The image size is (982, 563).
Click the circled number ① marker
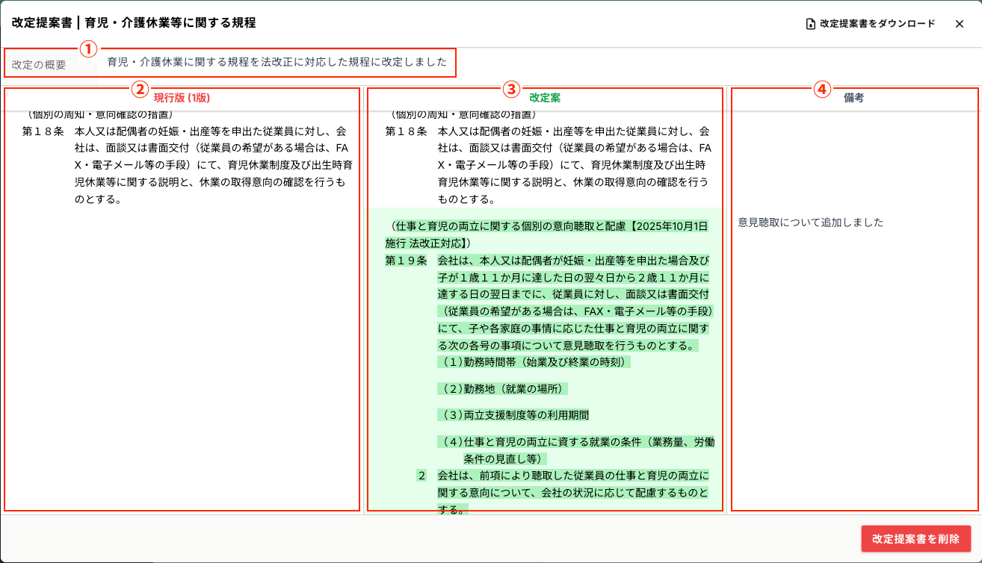tap(89, 50)
